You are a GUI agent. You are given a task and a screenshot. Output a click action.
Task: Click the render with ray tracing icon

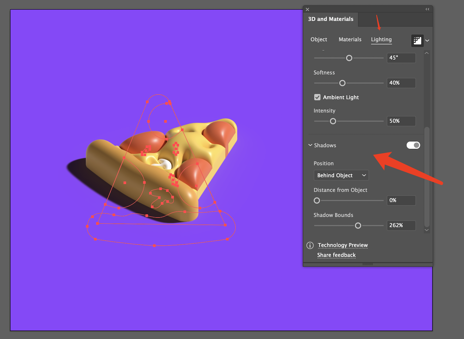[417, 40]
